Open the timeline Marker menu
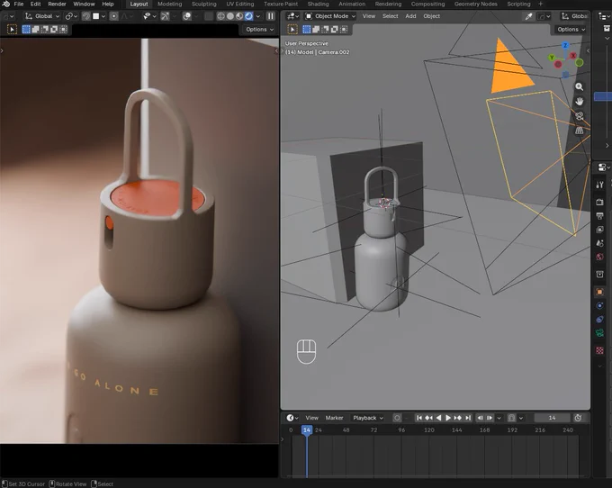The width and height of the screenshot is (612, 488). pyautogui.click(x=334, y=418)
